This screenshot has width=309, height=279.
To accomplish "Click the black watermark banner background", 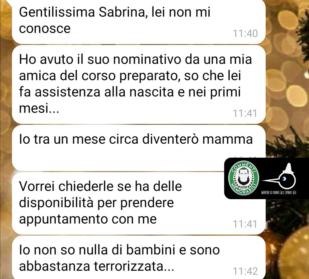I will coord(267,178).
